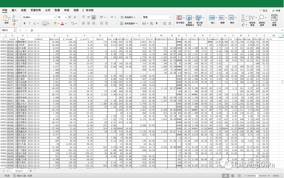Screen dimensions: 284x178
Task: Apply top vertical alignment
Action: point(84,17)
